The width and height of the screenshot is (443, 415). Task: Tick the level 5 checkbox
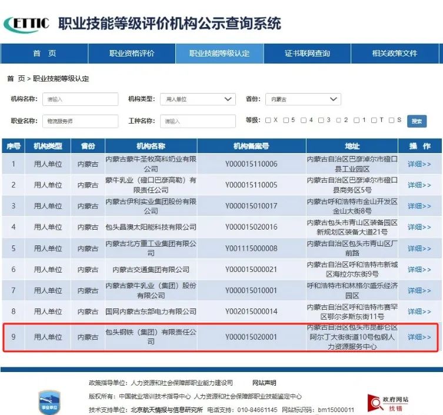[286, 120]
